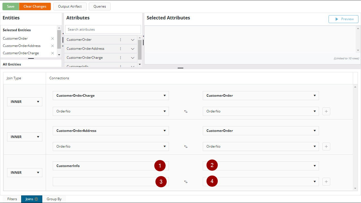Switch to the Filters tab
This screenshot has height=203, width=361.
[12, 199]
